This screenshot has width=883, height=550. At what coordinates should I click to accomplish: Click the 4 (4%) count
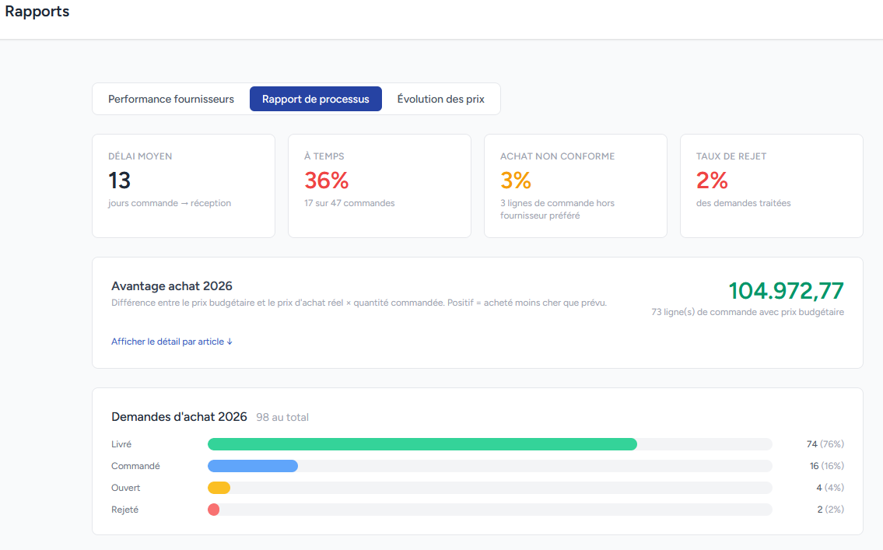(830, 488)
